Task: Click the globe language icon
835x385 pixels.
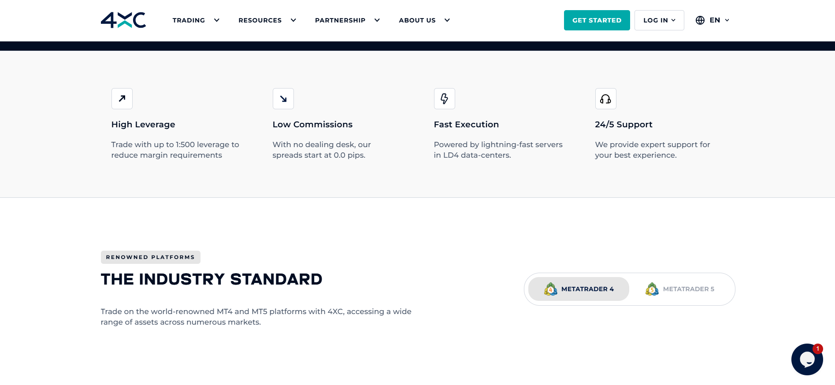Action: (x=700, y=20)
